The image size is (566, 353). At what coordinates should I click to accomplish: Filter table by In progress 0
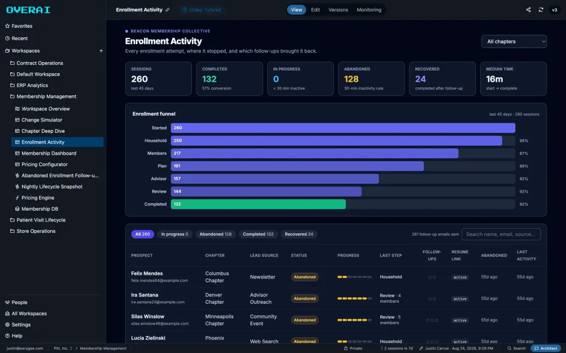175,234
